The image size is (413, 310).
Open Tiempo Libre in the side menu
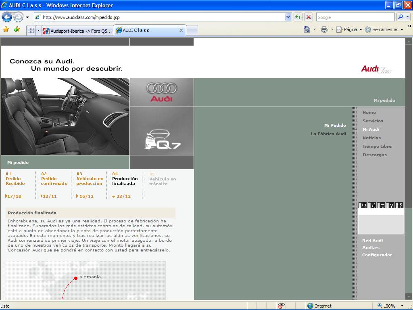coord(377,146)
